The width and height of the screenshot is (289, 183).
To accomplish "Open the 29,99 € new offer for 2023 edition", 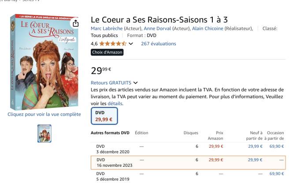I will click(x=255, y=160).
